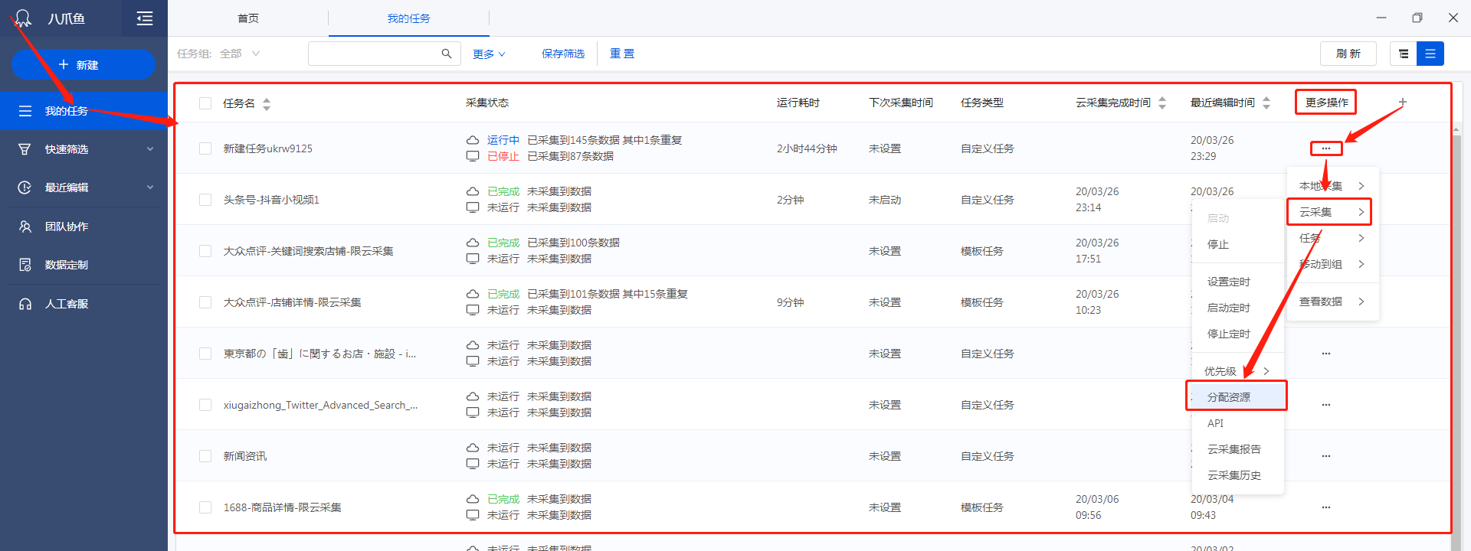Open more actions for 新建任务ukrw9125
1471x551 pixels.
click(x=1326, y=148)
